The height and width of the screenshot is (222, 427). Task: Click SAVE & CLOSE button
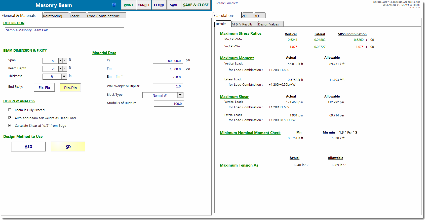(196, 5)
